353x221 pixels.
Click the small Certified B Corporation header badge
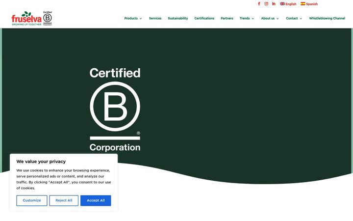[48, 18]
